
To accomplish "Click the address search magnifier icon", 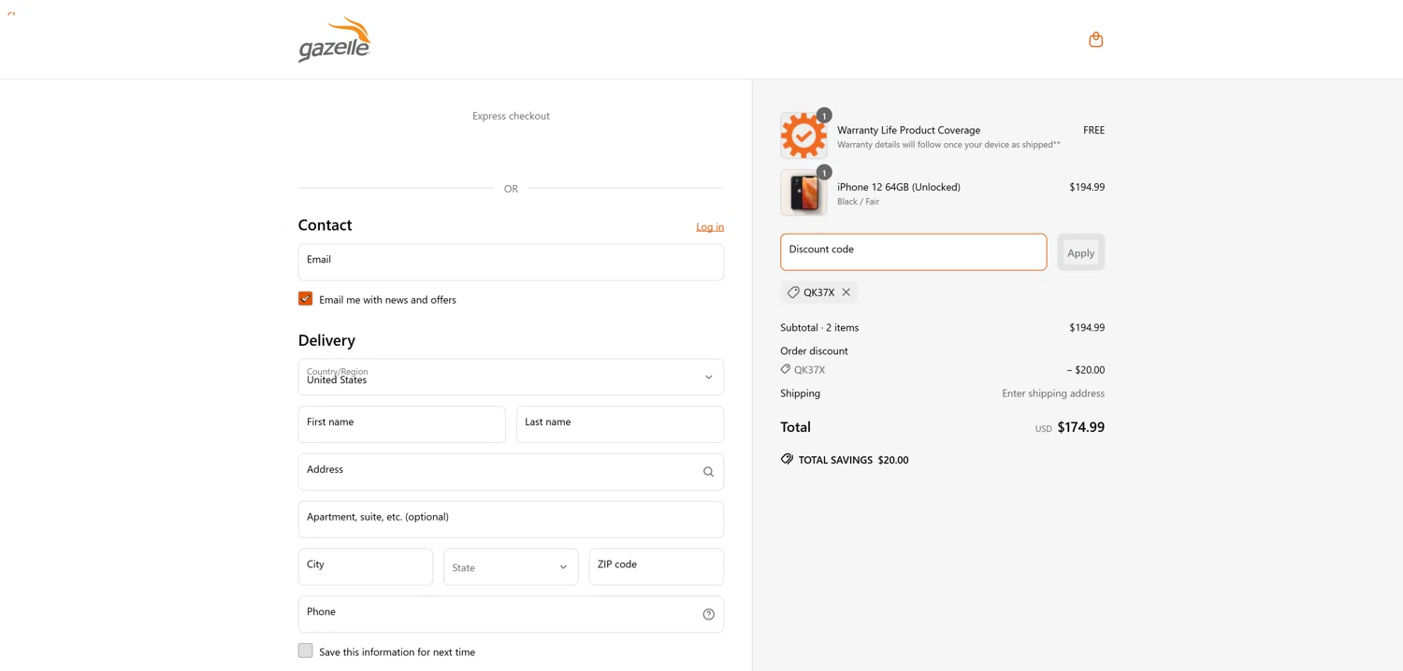I will (708, 472).
